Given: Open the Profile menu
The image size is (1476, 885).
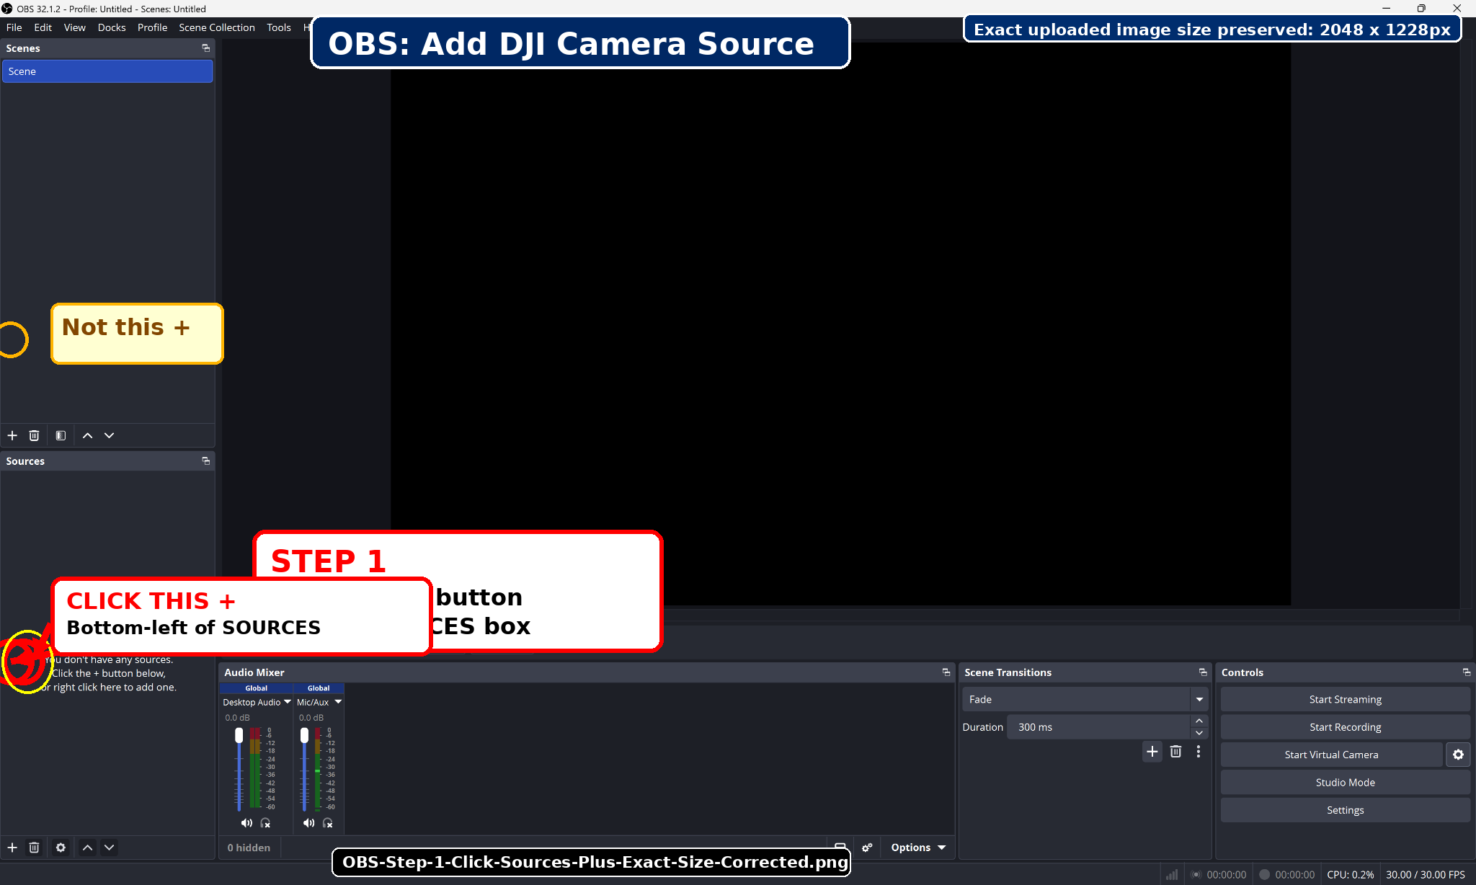Looking at the screenshot, I should [152, 27].
